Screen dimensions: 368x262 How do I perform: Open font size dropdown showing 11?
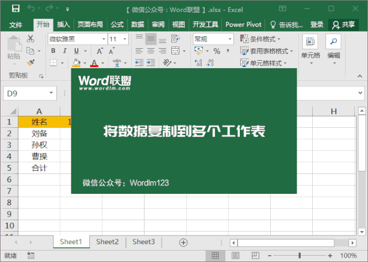[x=125, y=39]
